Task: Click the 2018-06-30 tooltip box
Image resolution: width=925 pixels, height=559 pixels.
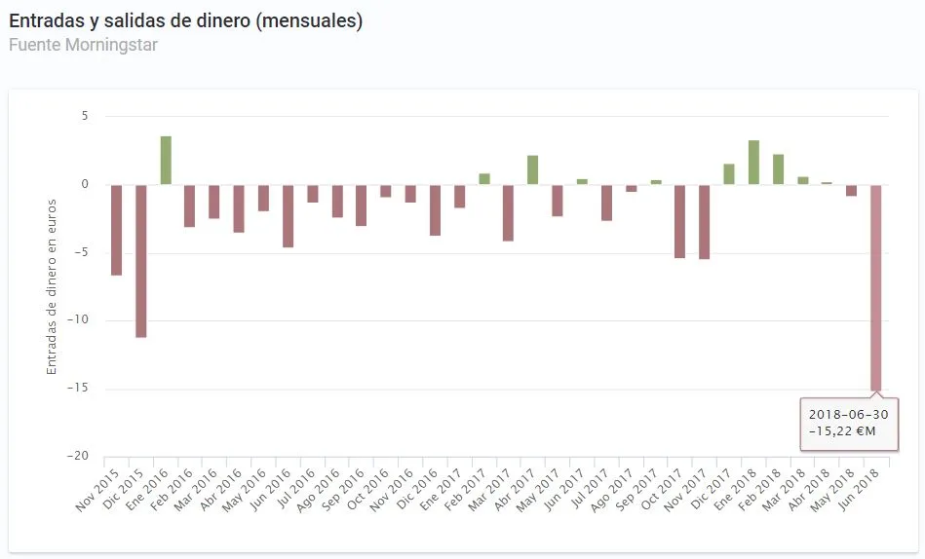Action: [x=848, y=423]
